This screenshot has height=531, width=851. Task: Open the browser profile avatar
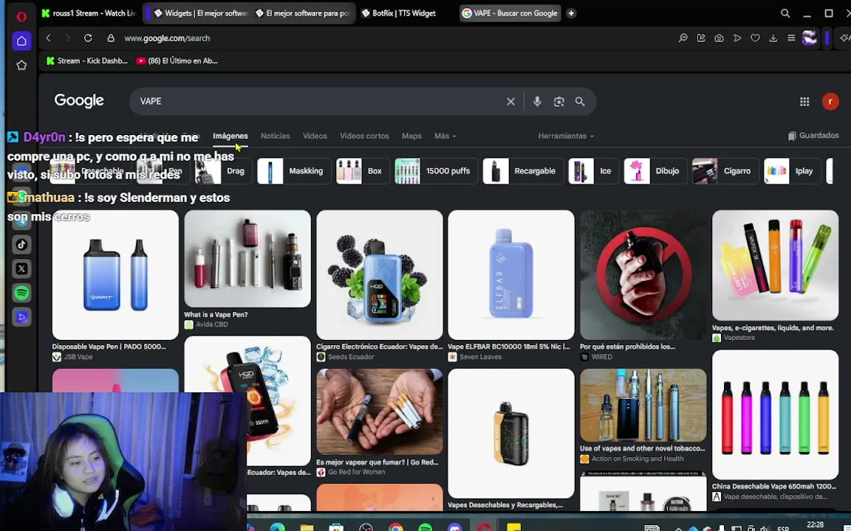[809, 38]
